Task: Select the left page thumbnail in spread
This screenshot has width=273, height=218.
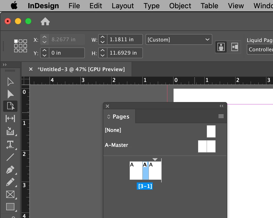Action: [136, 171]
